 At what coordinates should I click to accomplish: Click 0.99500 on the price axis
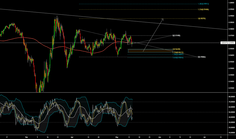coord(231,9)
